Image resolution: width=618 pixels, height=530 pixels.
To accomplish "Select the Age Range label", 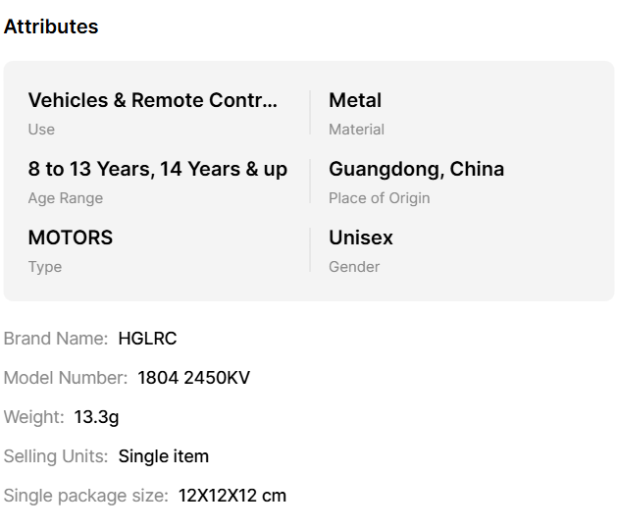I will click(x=65, y=198).
